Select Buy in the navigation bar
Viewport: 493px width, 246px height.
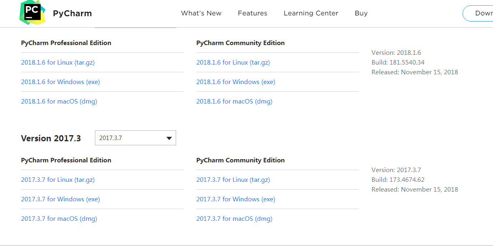pyautogui.click(x=361, y=13)
